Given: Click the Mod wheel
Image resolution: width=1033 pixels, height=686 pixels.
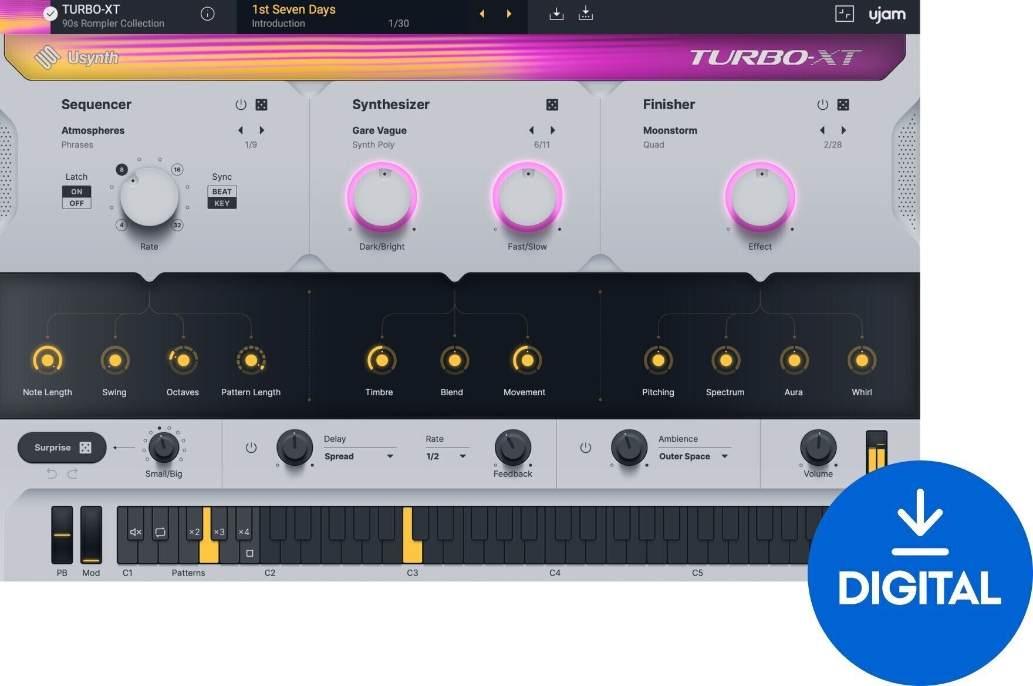Looking at the screenshot, I should (x=91, y=534).
